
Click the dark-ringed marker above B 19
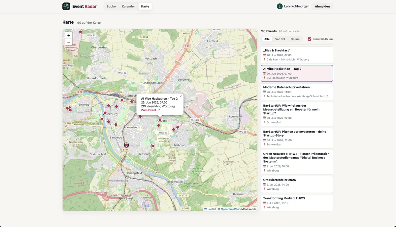(126, 145)
